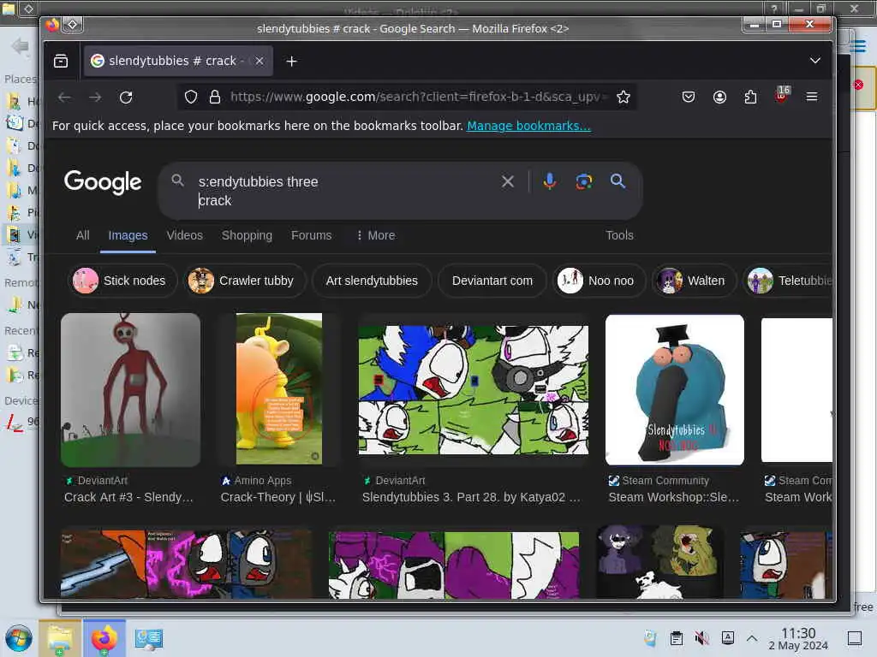The width and height of the screenshot is (877, 657).
Task: Open the clipboard tray icon
Action: pyautogui.click(x=677, y=638)
